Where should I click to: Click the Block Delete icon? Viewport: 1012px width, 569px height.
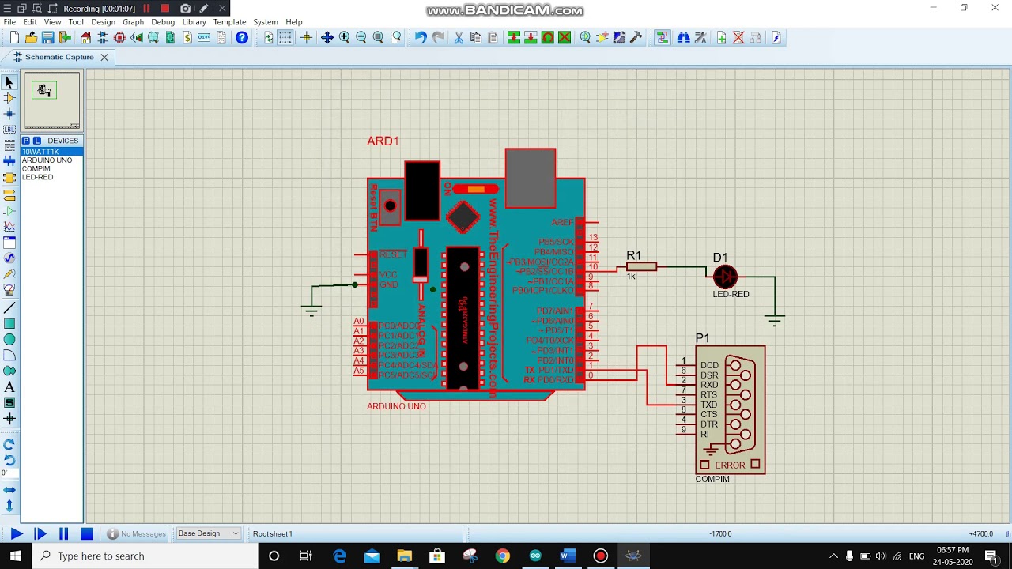(x=565, y=38)
